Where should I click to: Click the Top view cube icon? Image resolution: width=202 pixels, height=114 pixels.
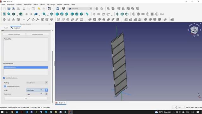click(x=62, y=14)
